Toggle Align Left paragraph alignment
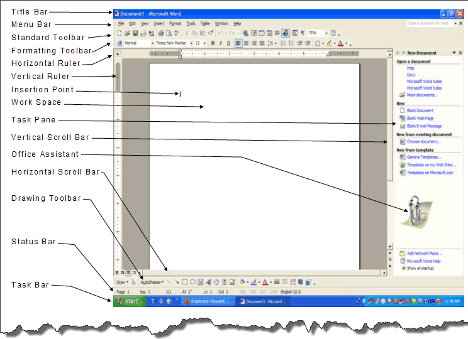468x339 pixels. point(238,43)
